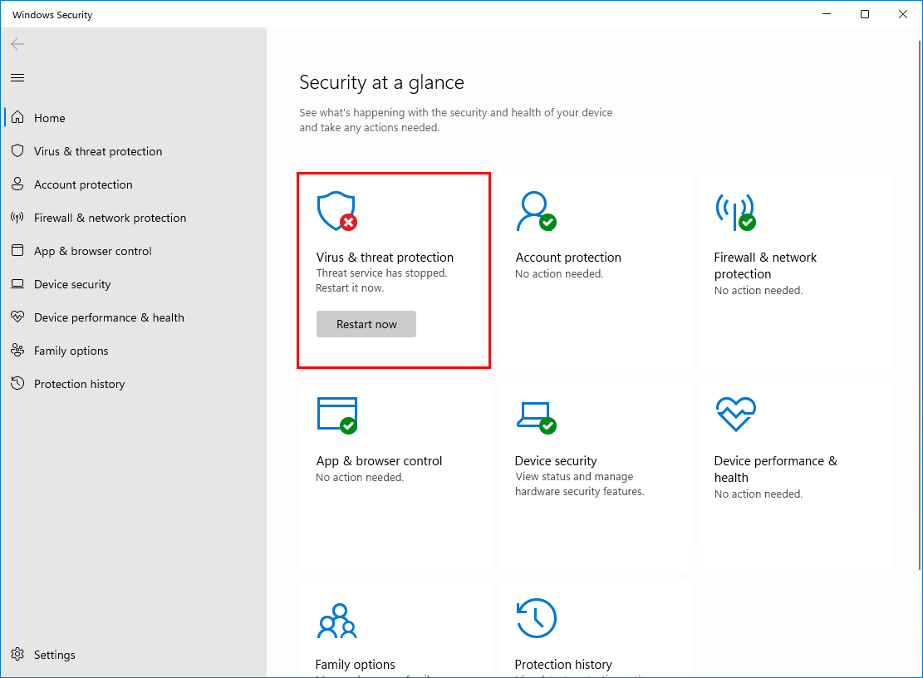The height and width of the screenshot is (678, 923).
Task: Click the Family options people icon tile
Action: coord(336,621)
